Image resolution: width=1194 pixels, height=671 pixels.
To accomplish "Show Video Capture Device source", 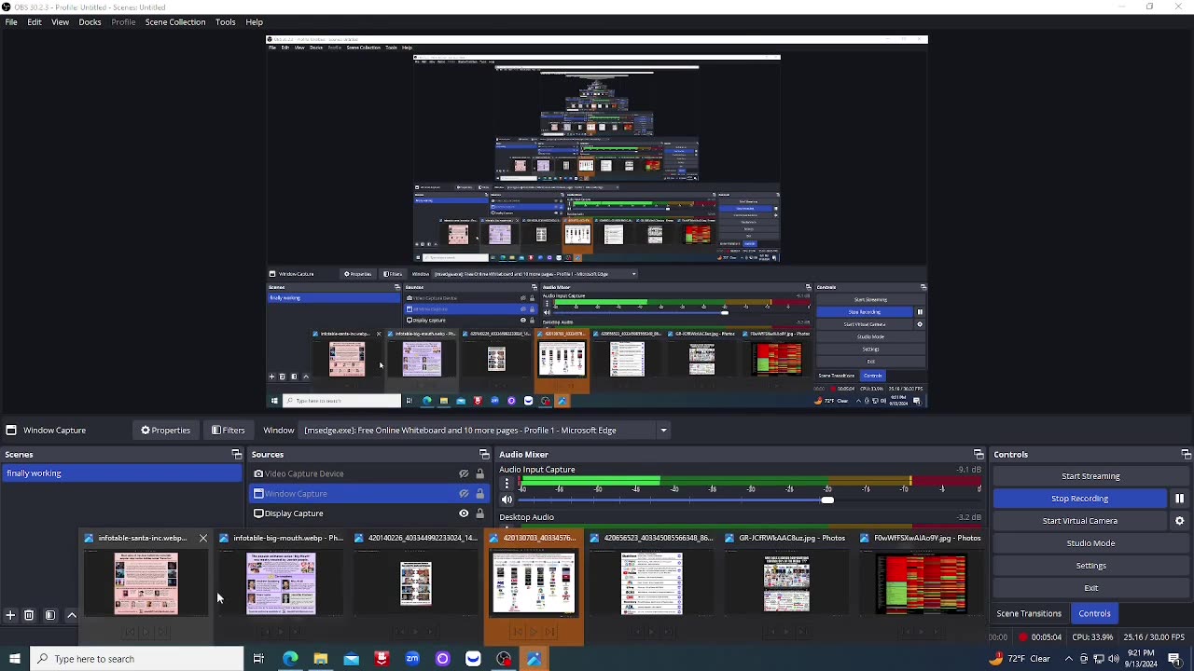I will pyautogui.click(x=464, y=473).
